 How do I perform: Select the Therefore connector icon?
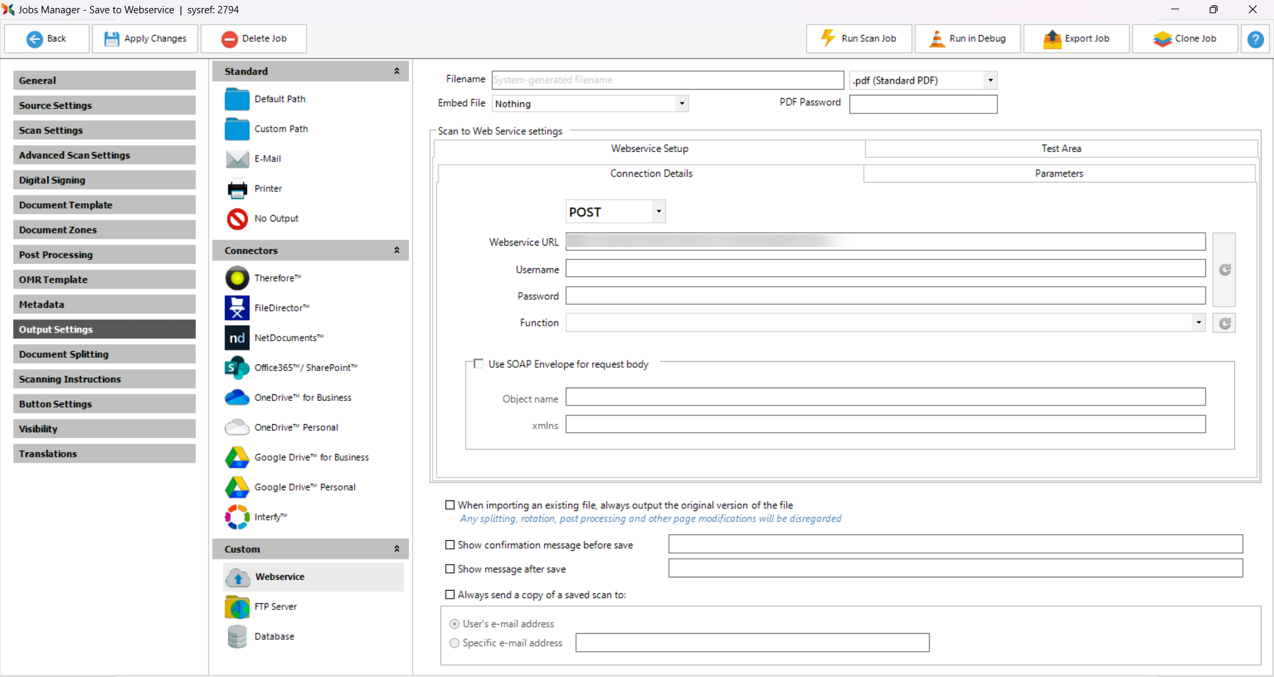tap(237, 278)
